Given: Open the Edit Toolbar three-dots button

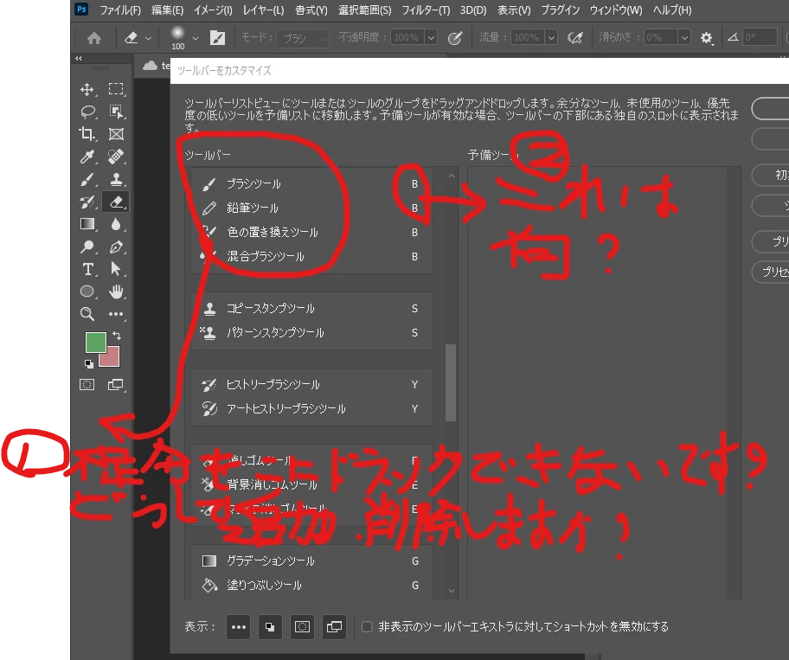Looking at the screenshot, I should click(x=116, y=314).
